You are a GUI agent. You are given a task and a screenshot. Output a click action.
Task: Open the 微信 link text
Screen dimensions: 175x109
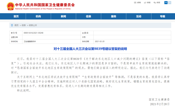(x=158, y=3)
